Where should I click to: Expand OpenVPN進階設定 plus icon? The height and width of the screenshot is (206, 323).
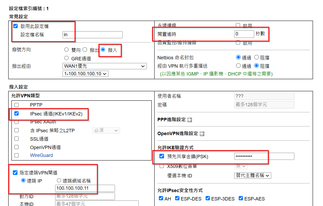point(202,134)
